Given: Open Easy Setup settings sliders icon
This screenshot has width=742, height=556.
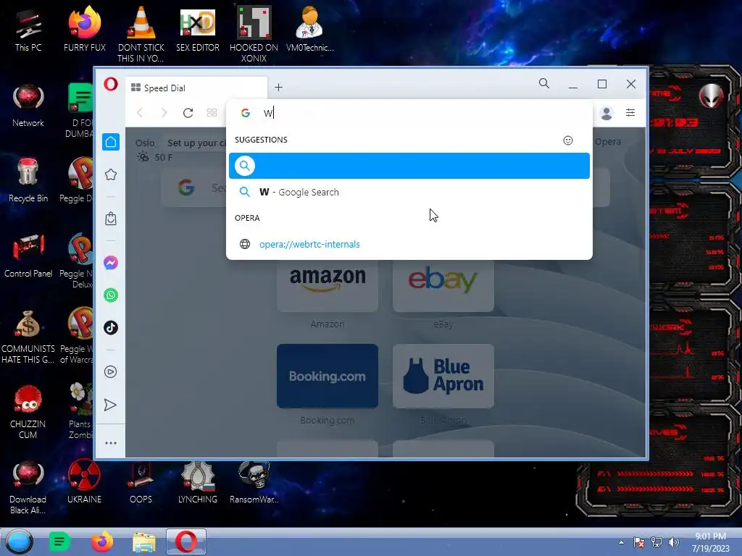Looking at the screenshot, I should point(630,112).
